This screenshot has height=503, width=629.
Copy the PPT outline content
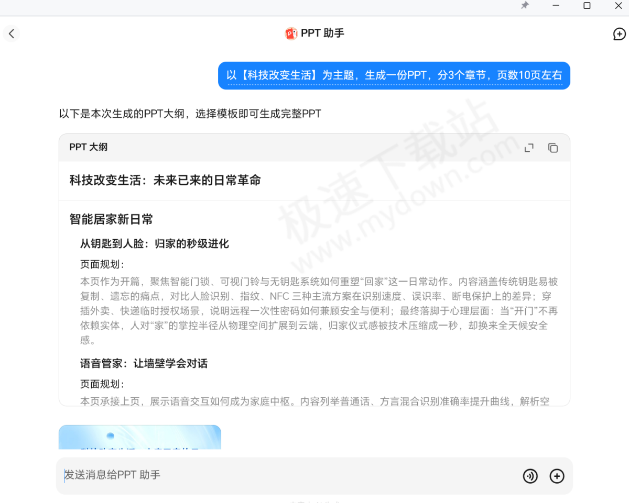pyautogui.click(x=552, y=148)
